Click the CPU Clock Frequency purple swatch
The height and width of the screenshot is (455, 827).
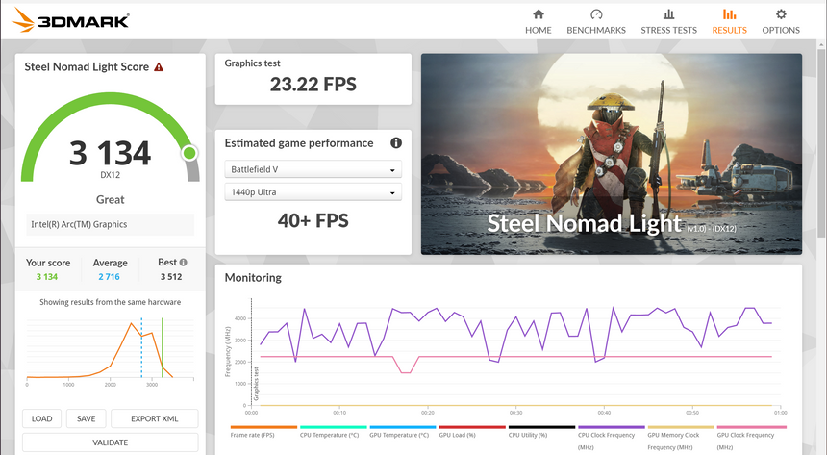click(x=611, y=428)
